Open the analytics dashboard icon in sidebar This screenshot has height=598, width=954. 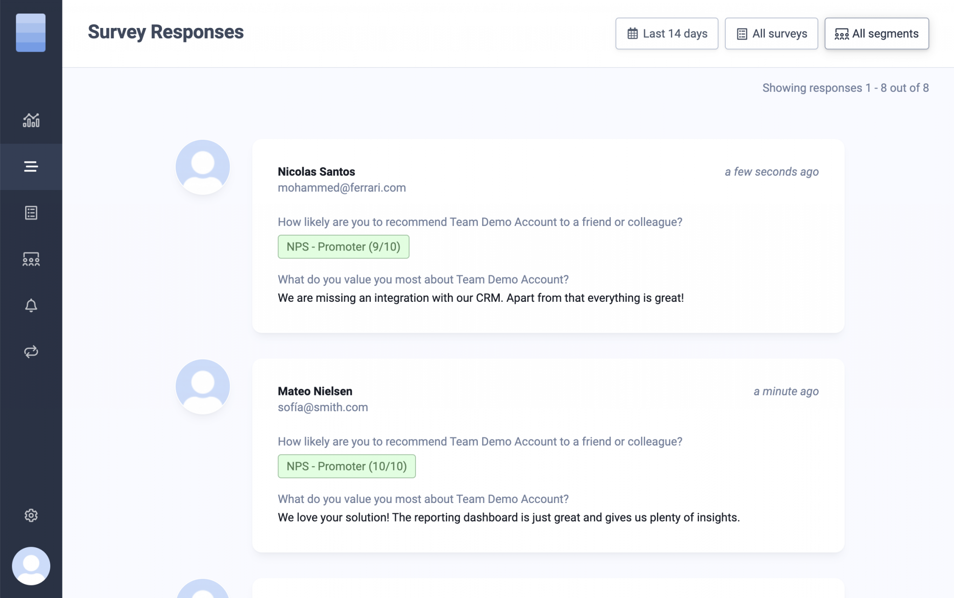31,120
